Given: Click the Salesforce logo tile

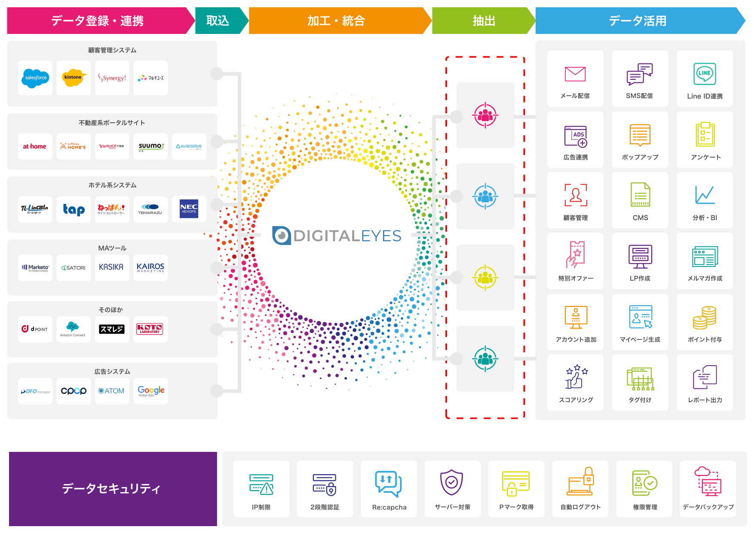Looking at the screenshot, I should [x=35, y=78].
